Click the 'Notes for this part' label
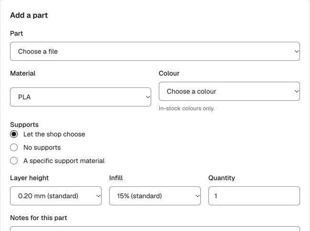The image size is (310, 231). point(39,218)
